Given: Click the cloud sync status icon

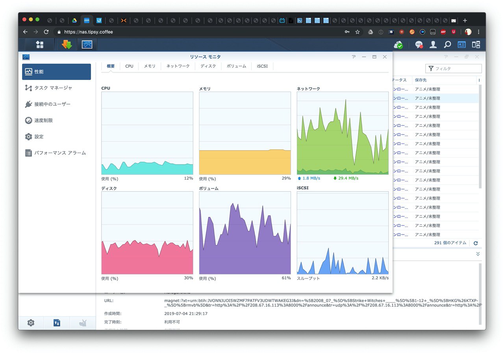Looking at the screenshot, I should [x=399, y=45].
